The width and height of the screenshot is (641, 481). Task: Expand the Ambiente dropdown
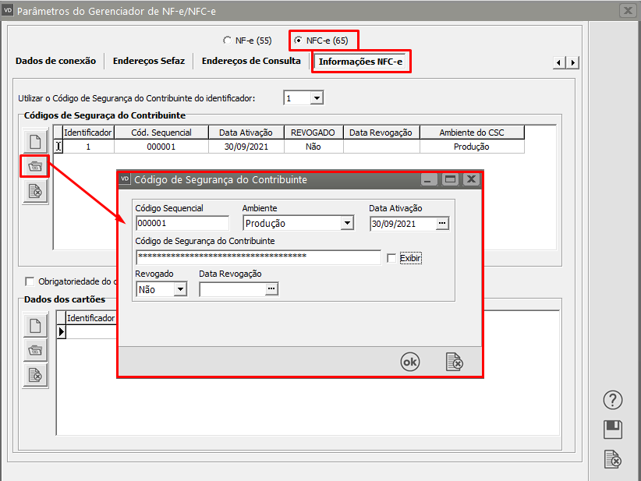tap(347, 224)
